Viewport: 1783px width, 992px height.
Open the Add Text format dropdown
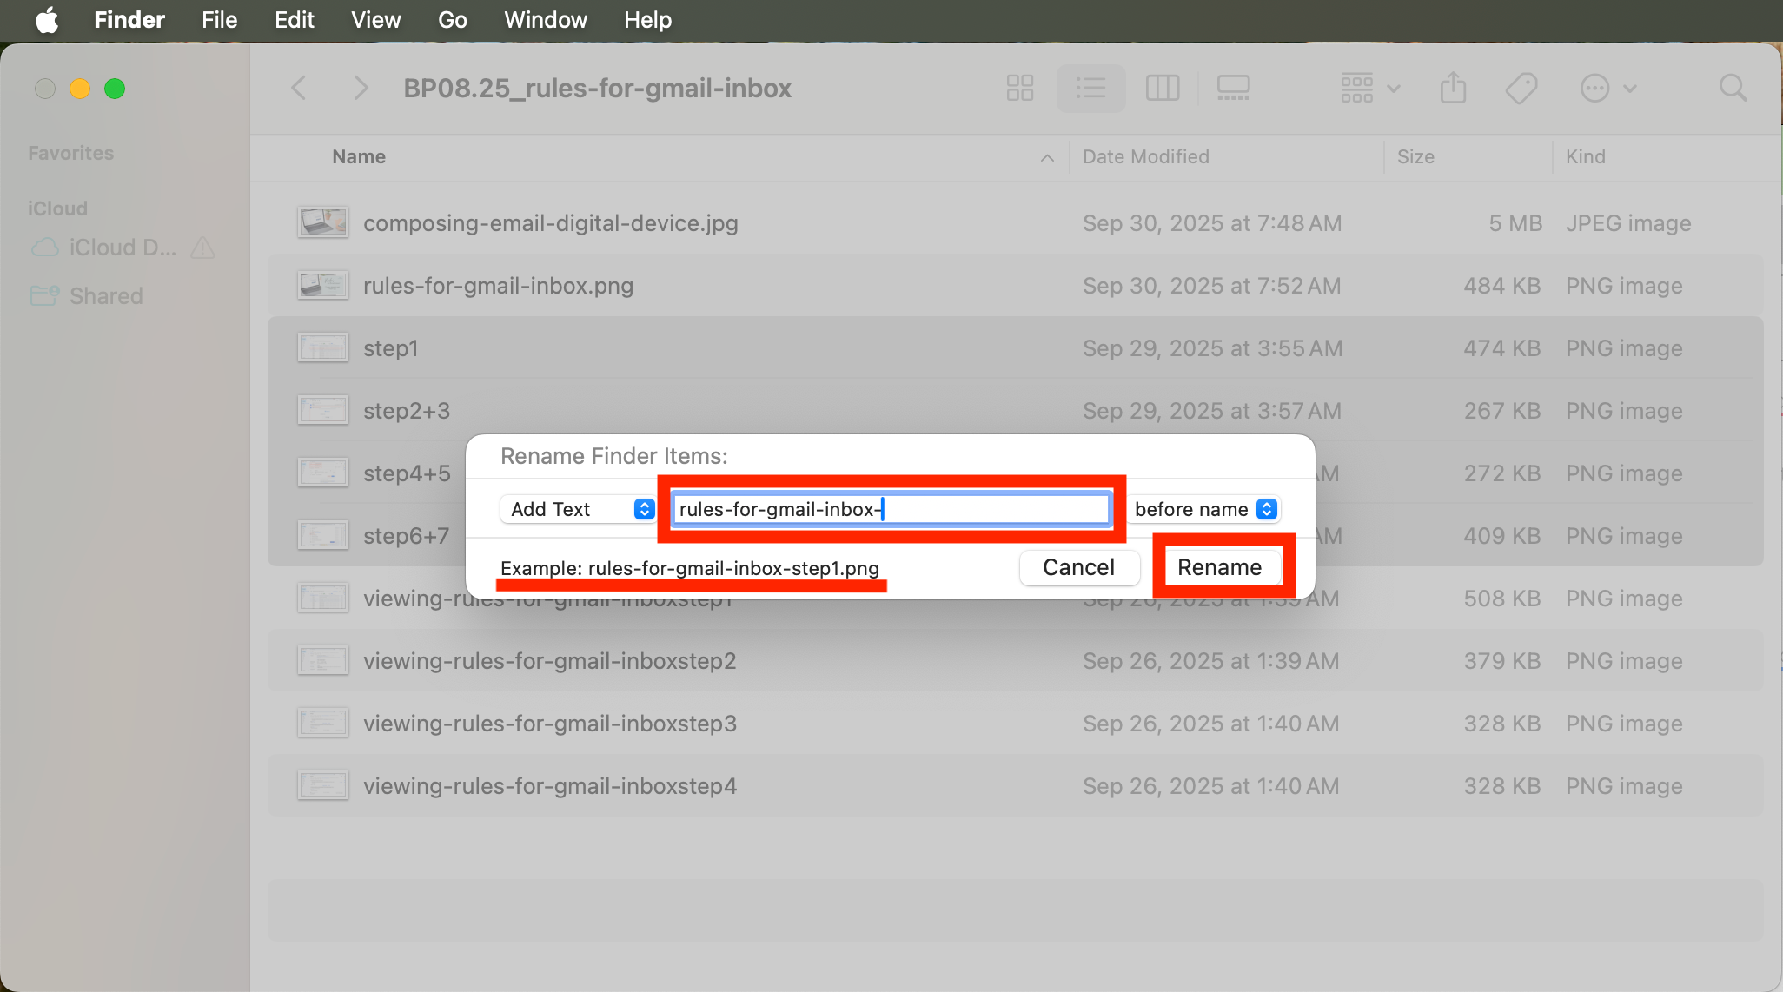pos(577,509)
